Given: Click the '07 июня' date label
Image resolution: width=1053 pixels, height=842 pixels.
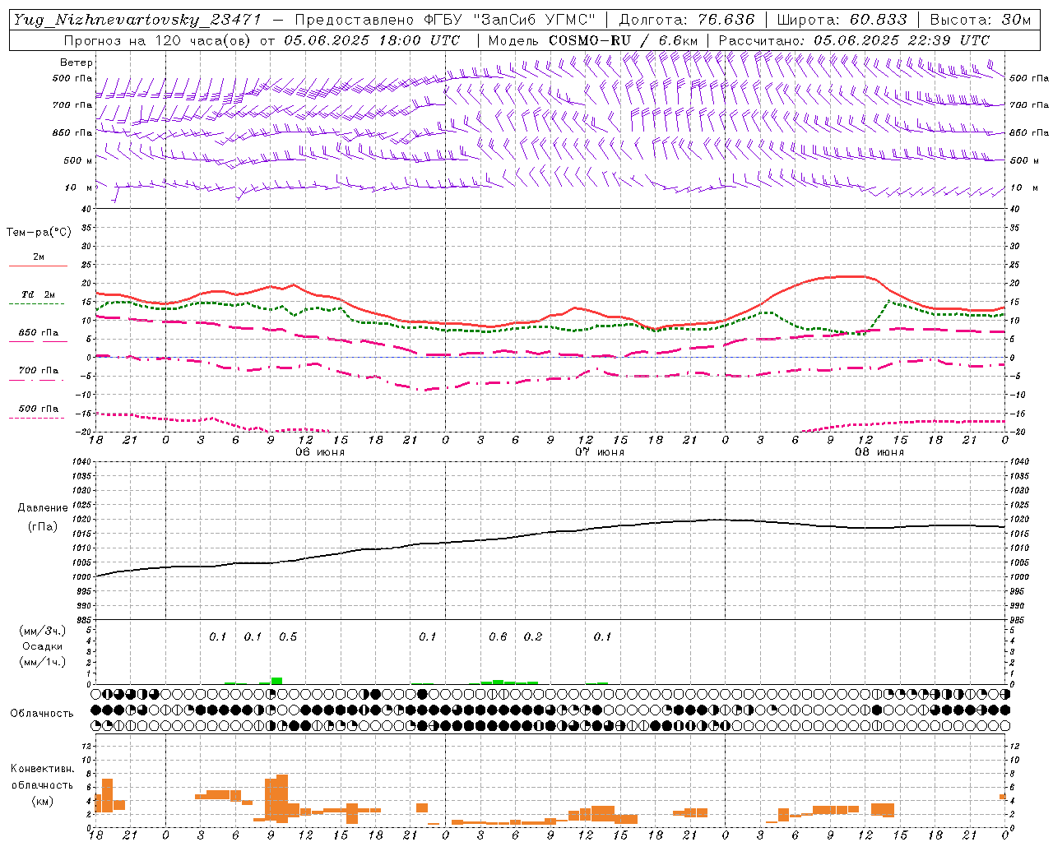Looking at the screenshot, I should (x=600, y=452).
